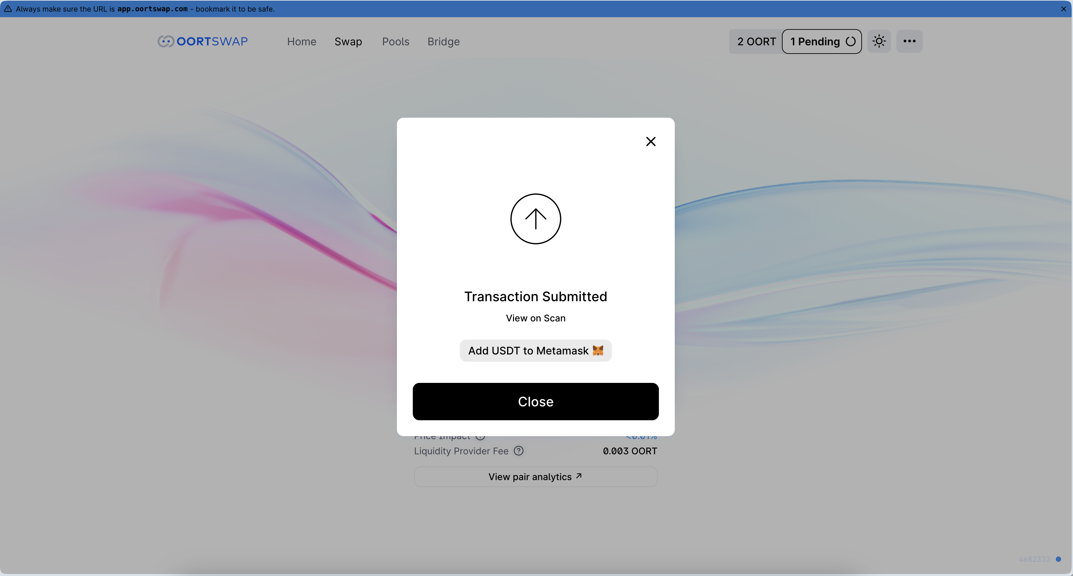Go to the Swap page
Image resolution: width=1073 pixels, height=576 pixels.
[348, 42]
